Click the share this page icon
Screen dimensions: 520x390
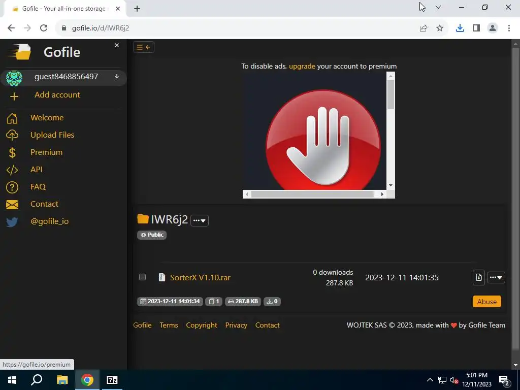pyautogui.click(x=424, y=28)
